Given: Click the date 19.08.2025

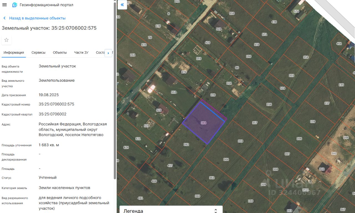Looking at the screenshot, I should click(49, 95).
